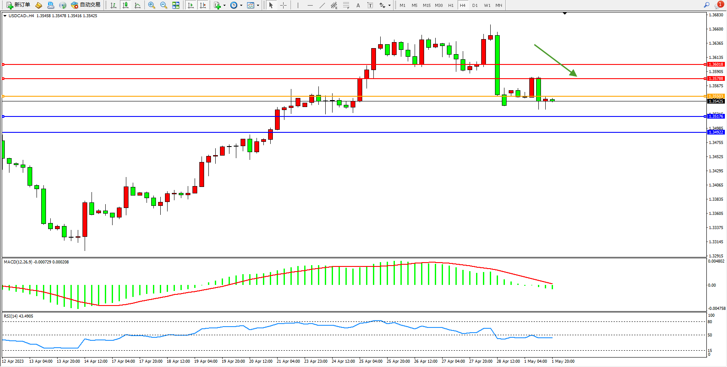Viewport: 727px width, 367px height.
Task: Zoom out of the chart
Action: pos(164,5)
